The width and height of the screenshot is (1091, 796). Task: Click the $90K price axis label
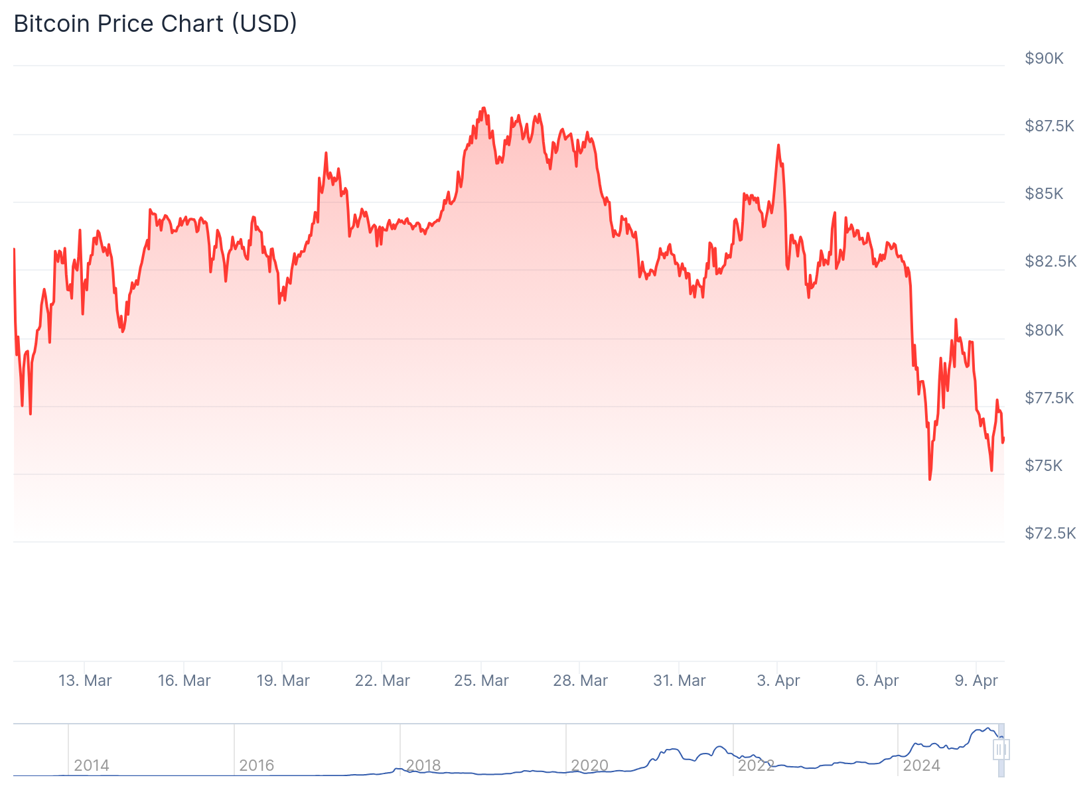pyautogui.click(x=1044, y=58)
